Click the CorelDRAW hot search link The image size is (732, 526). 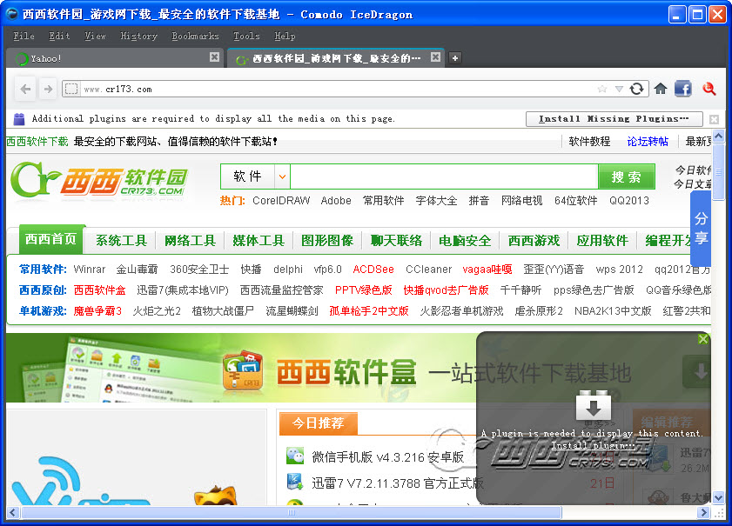point(281,201)
